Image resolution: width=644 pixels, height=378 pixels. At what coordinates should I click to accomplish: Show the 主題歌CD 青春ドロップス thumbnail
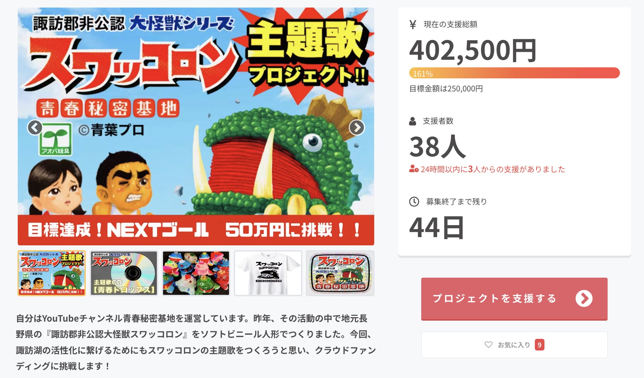point(124,273)
